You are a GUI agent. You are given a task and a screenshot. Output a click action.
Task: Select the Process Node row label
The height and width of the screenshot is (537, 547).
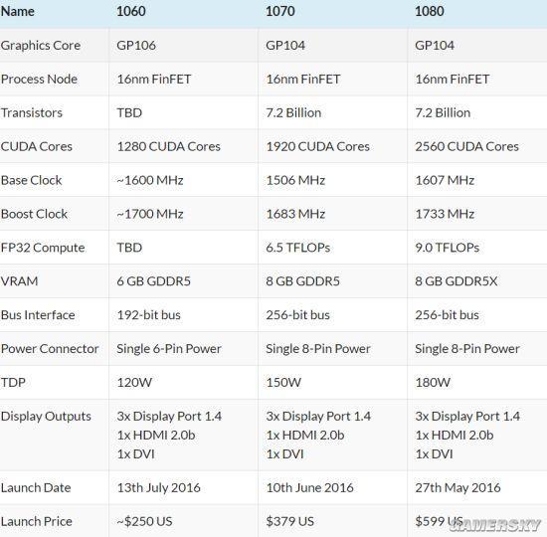pos(39,80)
